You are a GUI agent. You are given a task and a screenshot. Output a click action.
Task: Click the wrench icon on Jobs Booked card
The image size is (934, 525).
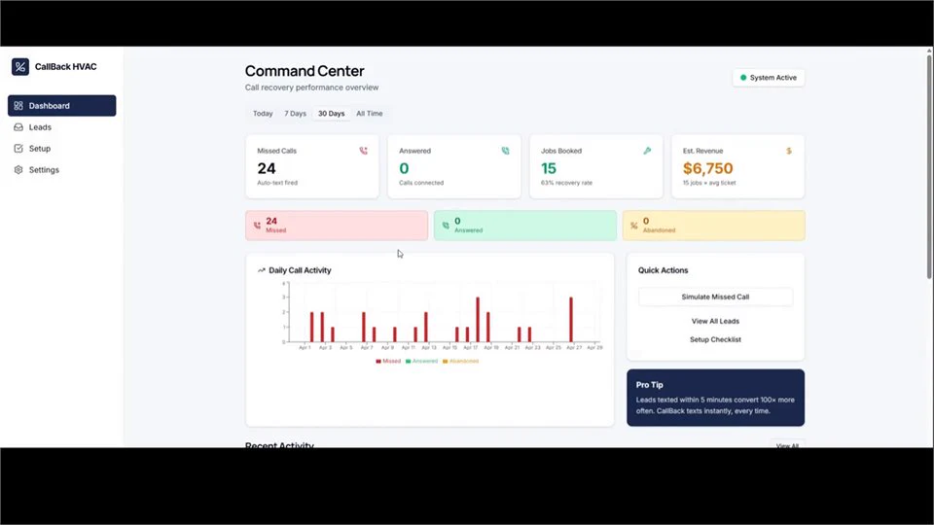click(x=647, y=152)
